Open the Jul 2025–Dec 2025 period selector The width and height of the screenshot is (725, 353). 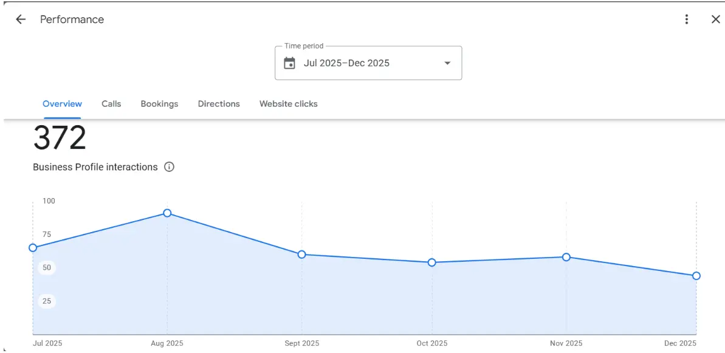pyautogui.click(x=368, y=63)
